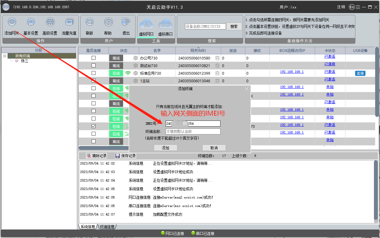Focus the 设备名称/IMEI/ICCID search box
Viewport: 380px width, 238px height.
pos(205,27)
